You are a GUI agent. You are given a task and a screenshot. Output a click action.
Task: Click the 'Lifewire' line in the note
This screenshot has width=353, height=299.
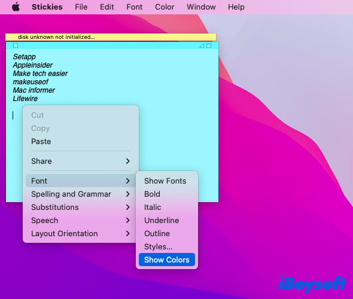tap(25, 98)
